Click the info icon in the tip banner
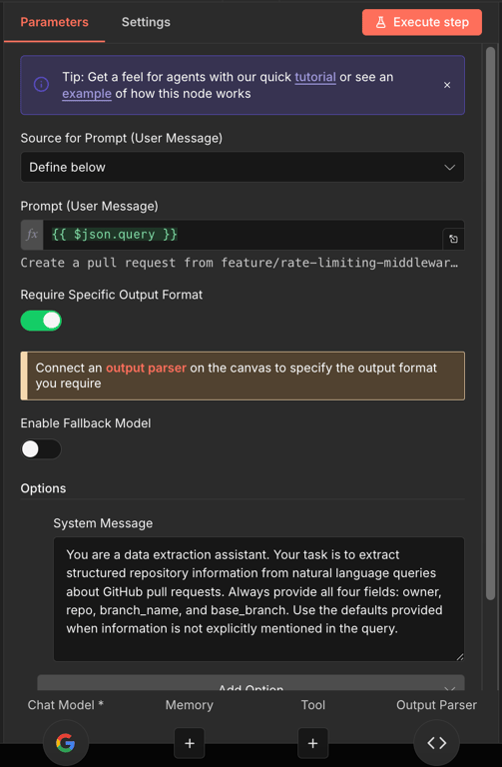Viewport: 502px width, 767px height. (41, 85)
